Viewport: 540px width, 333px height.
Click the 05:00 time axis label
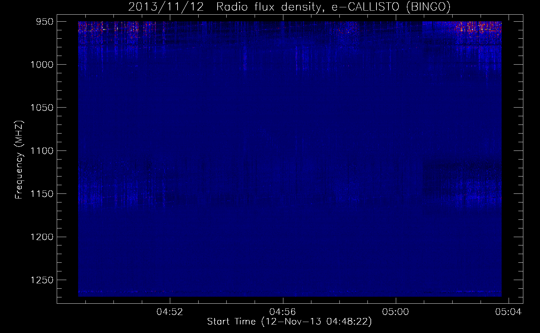tap(395, 312)
